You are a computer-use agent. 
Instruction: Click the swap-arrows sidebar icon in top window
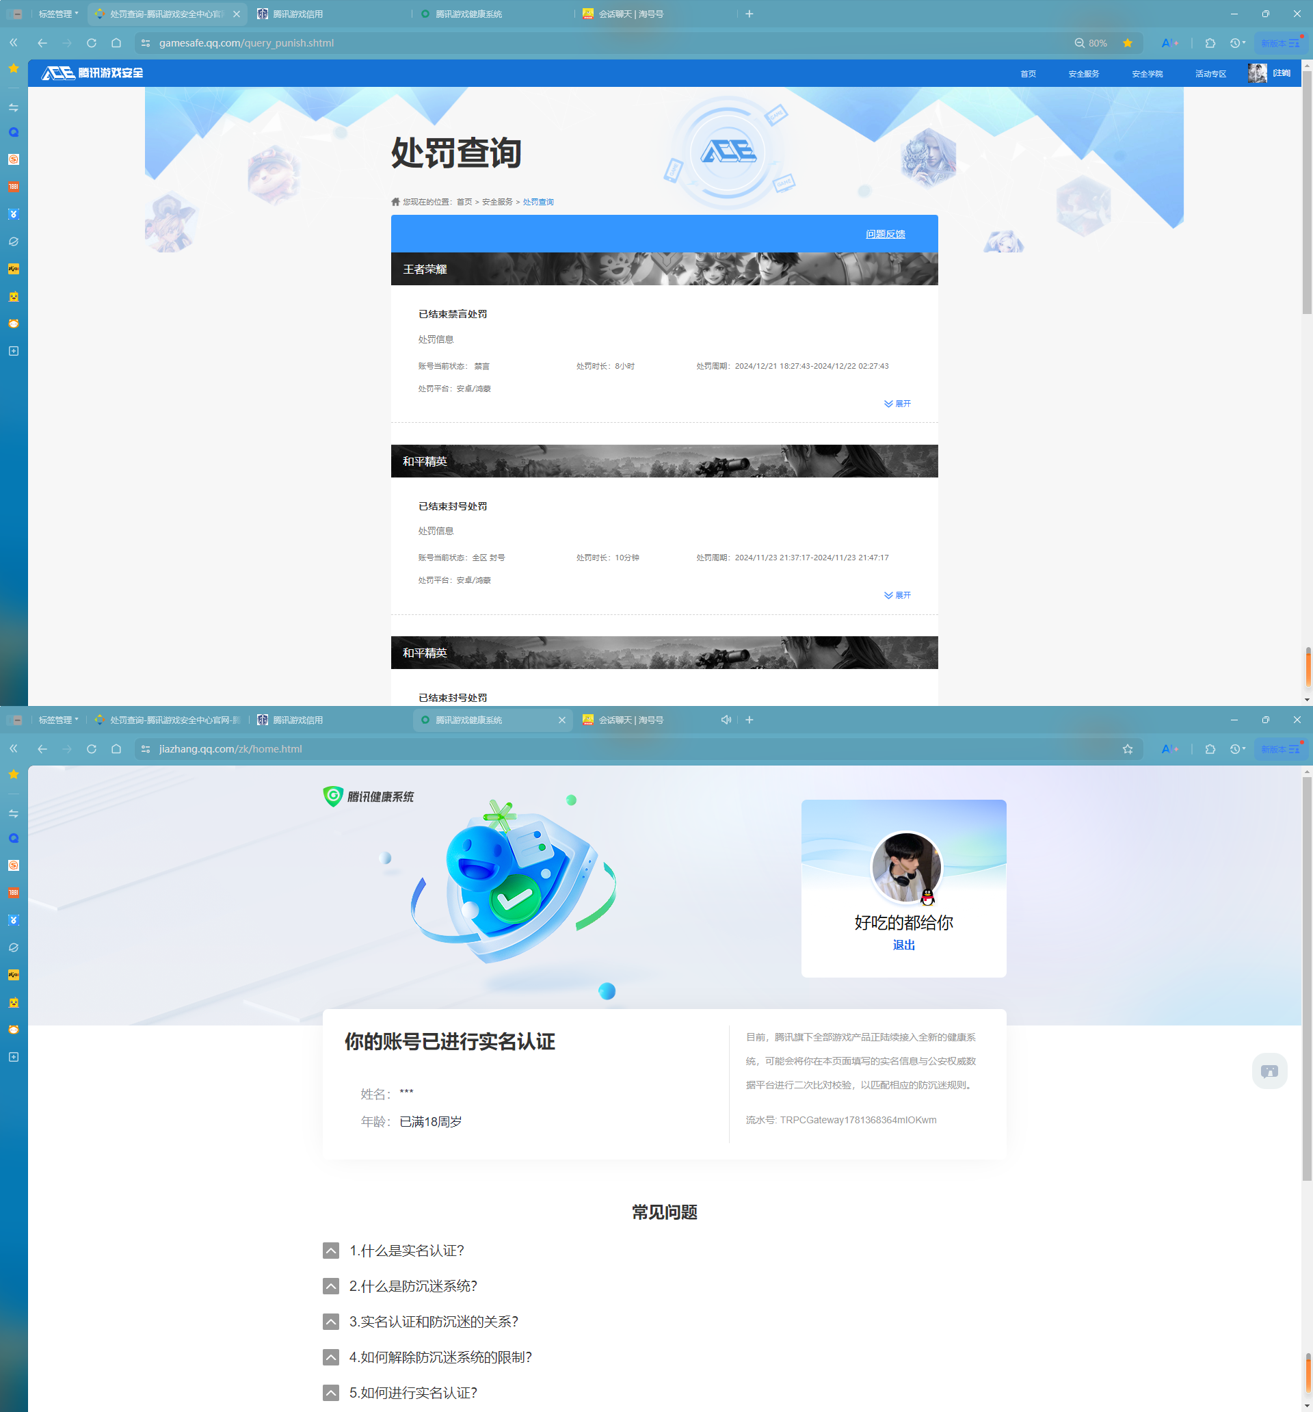(x=14, y=107)
